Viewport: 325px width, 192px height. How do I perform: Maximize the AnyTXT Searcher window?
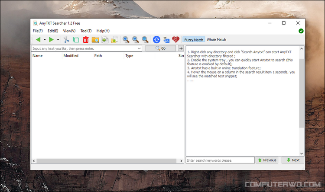pos(284,23)
